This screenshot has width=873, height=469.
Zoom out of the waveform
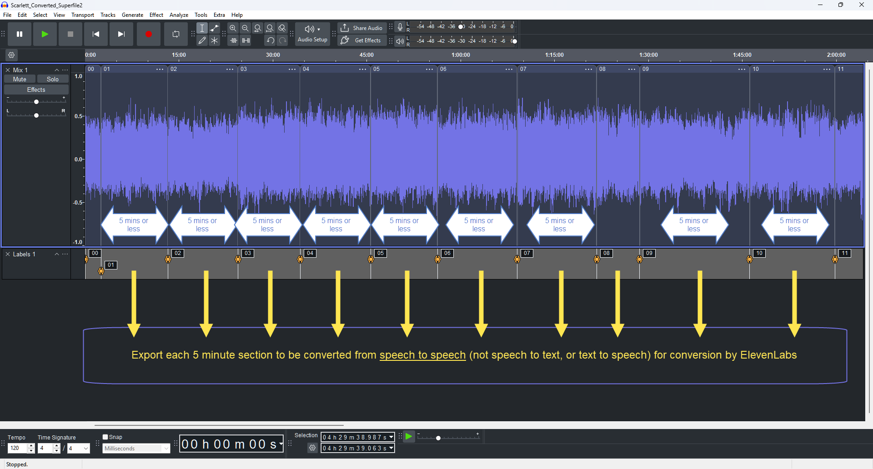[246, 28]
